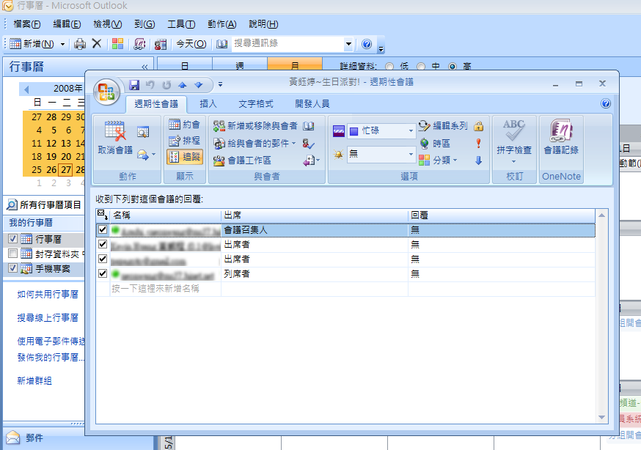Go to next item with the down arrow
The height and width of the screenshot is (450, 641).
pyautogui.click(x=198, y=85)
